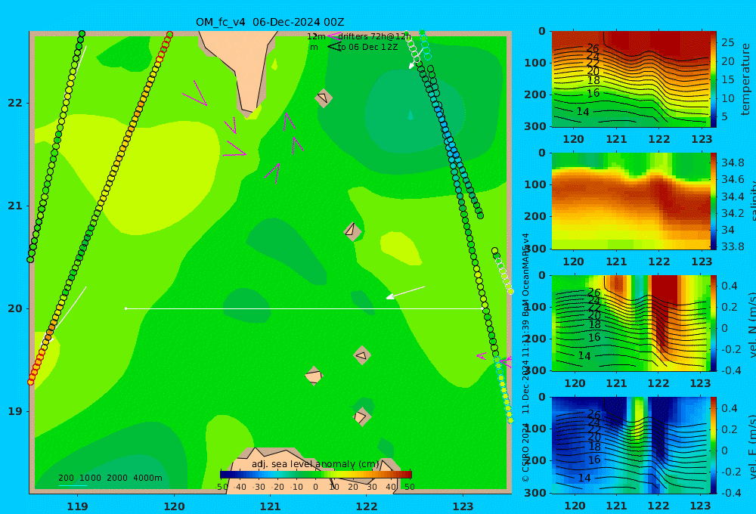756x514 pixels.
Task: Click the salinity colorbar
Action: 714,201
